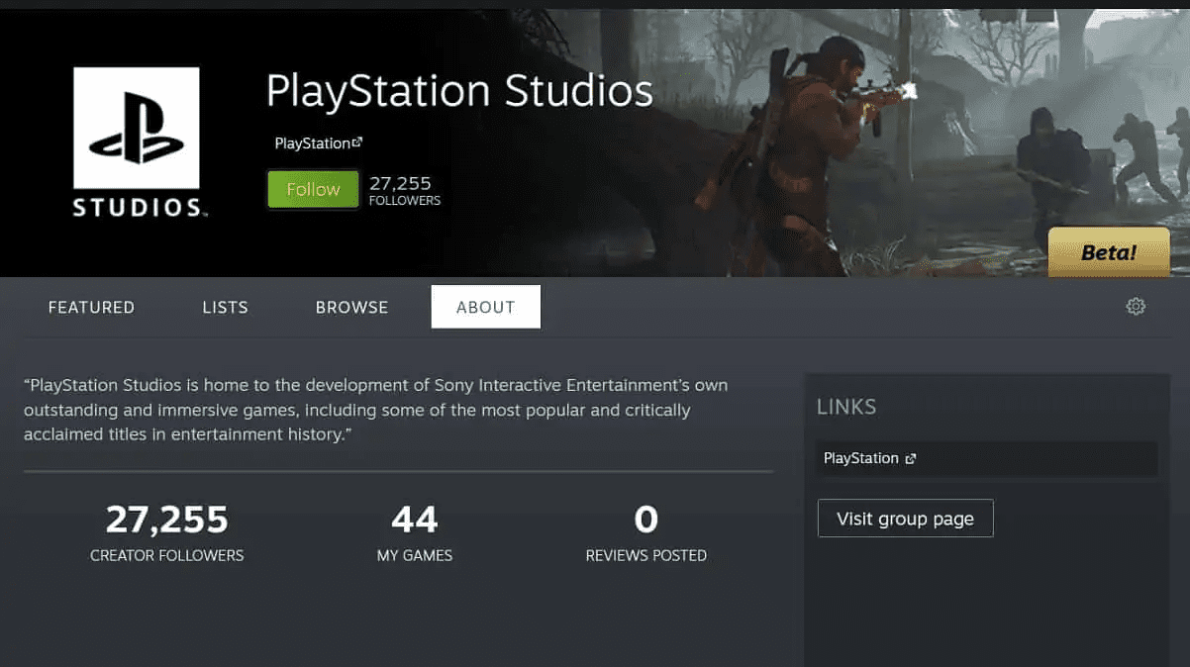The height and width of the screenshot is (667, 1190).
Task: Open the PlayStation link in LINKS section
Action: pyautogui.click(x=863, y=457)
